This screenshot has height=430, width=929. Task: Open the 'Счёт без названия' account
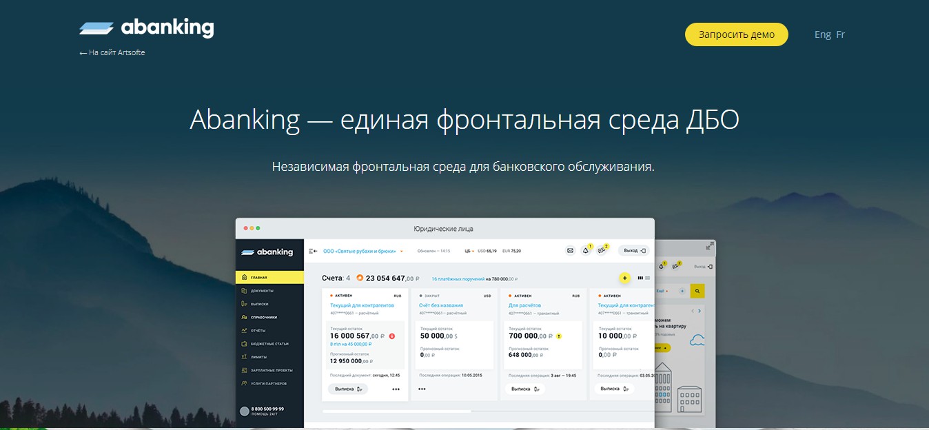441,305
